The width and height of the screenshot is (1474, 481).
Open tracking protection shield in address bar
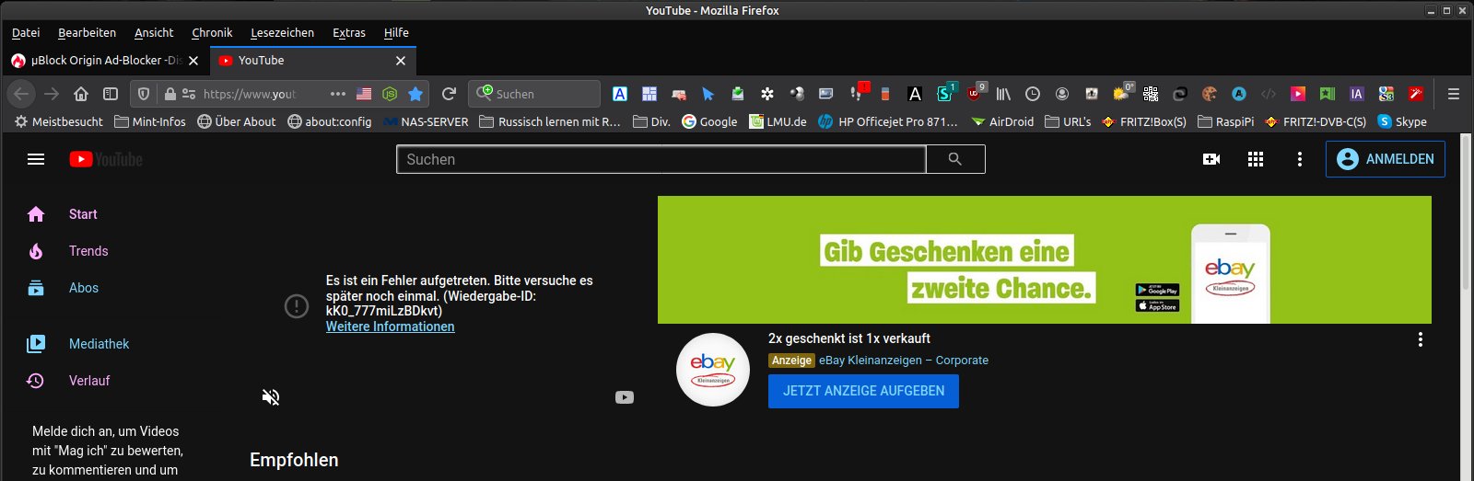143,94
